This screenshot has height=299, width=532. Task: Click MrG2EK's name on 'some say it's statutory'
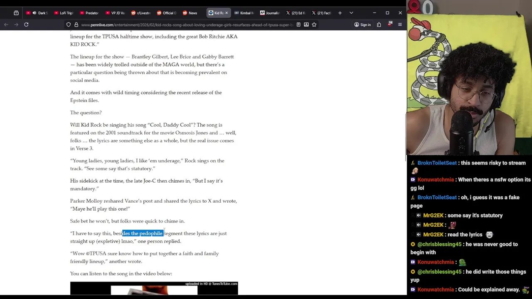[433, 216]
